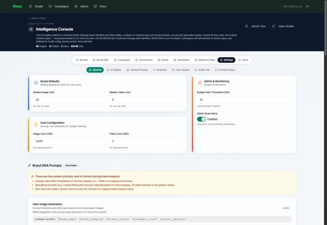Click the Budget Alert Threshold field
327x225 pixels.
(244, 100)
